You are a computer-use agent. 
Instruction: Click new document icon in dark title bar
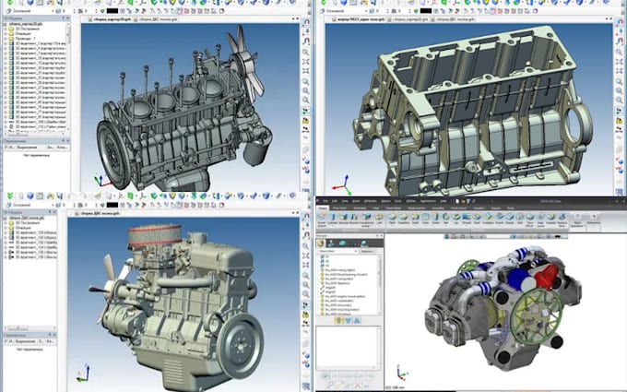pyautogui.click(x=458, y=201)
